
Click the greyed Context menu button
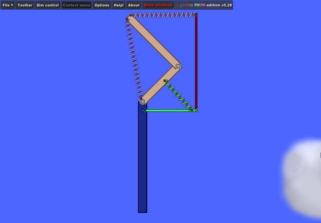pyautogui.click(x=76, y=5)
